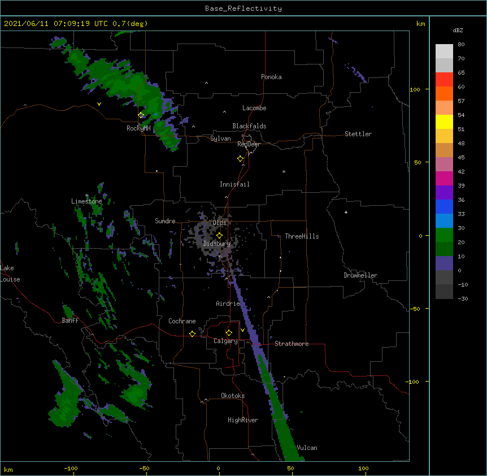Click the -100 tick label on the vertical axis

413,382
